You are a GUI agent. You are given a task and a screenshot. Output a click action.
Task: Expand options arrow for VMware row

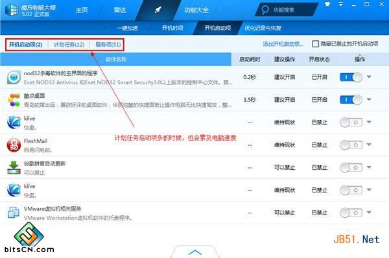click(x=369, y=213)
